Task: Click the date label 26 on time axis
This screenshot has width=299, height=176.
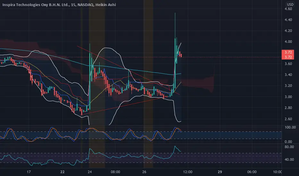Action: (144, 172)
